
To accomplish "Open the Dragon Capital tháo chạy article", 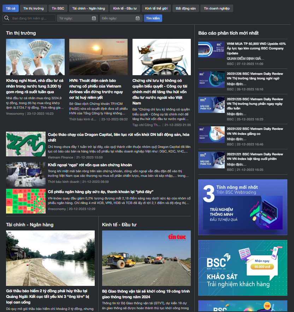I will (118, 137).
